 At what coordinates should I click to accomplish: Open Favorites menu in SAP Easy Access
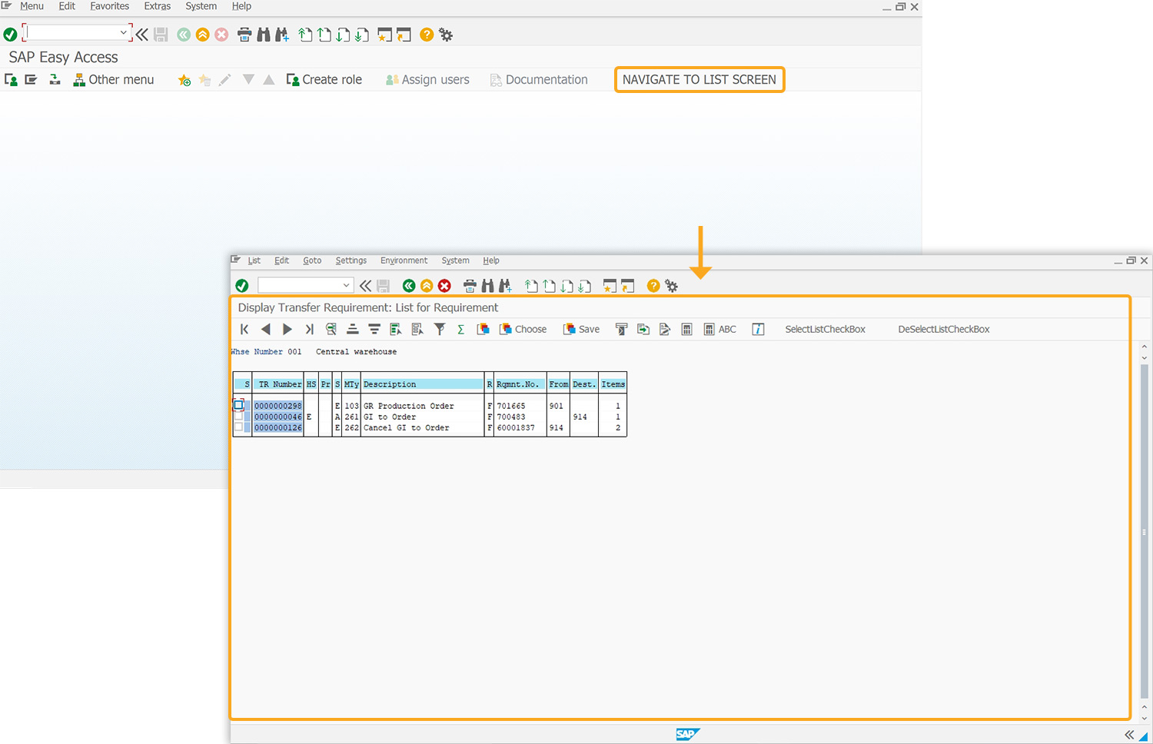pos(110,6)
